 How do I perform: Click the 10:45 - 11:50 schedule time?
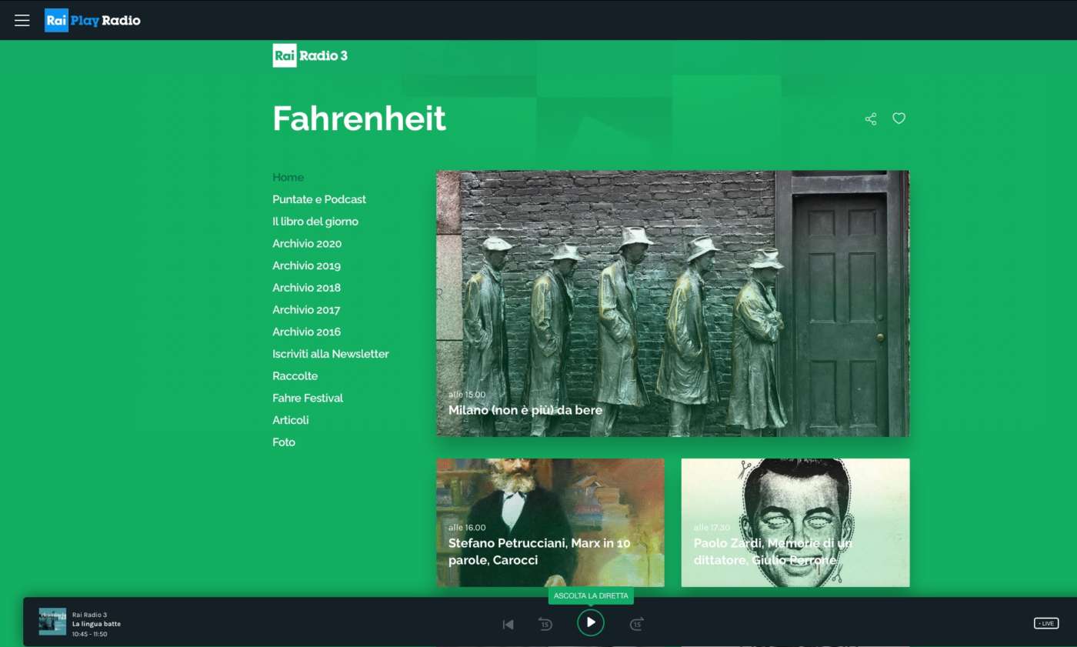[x=89, y=634]
